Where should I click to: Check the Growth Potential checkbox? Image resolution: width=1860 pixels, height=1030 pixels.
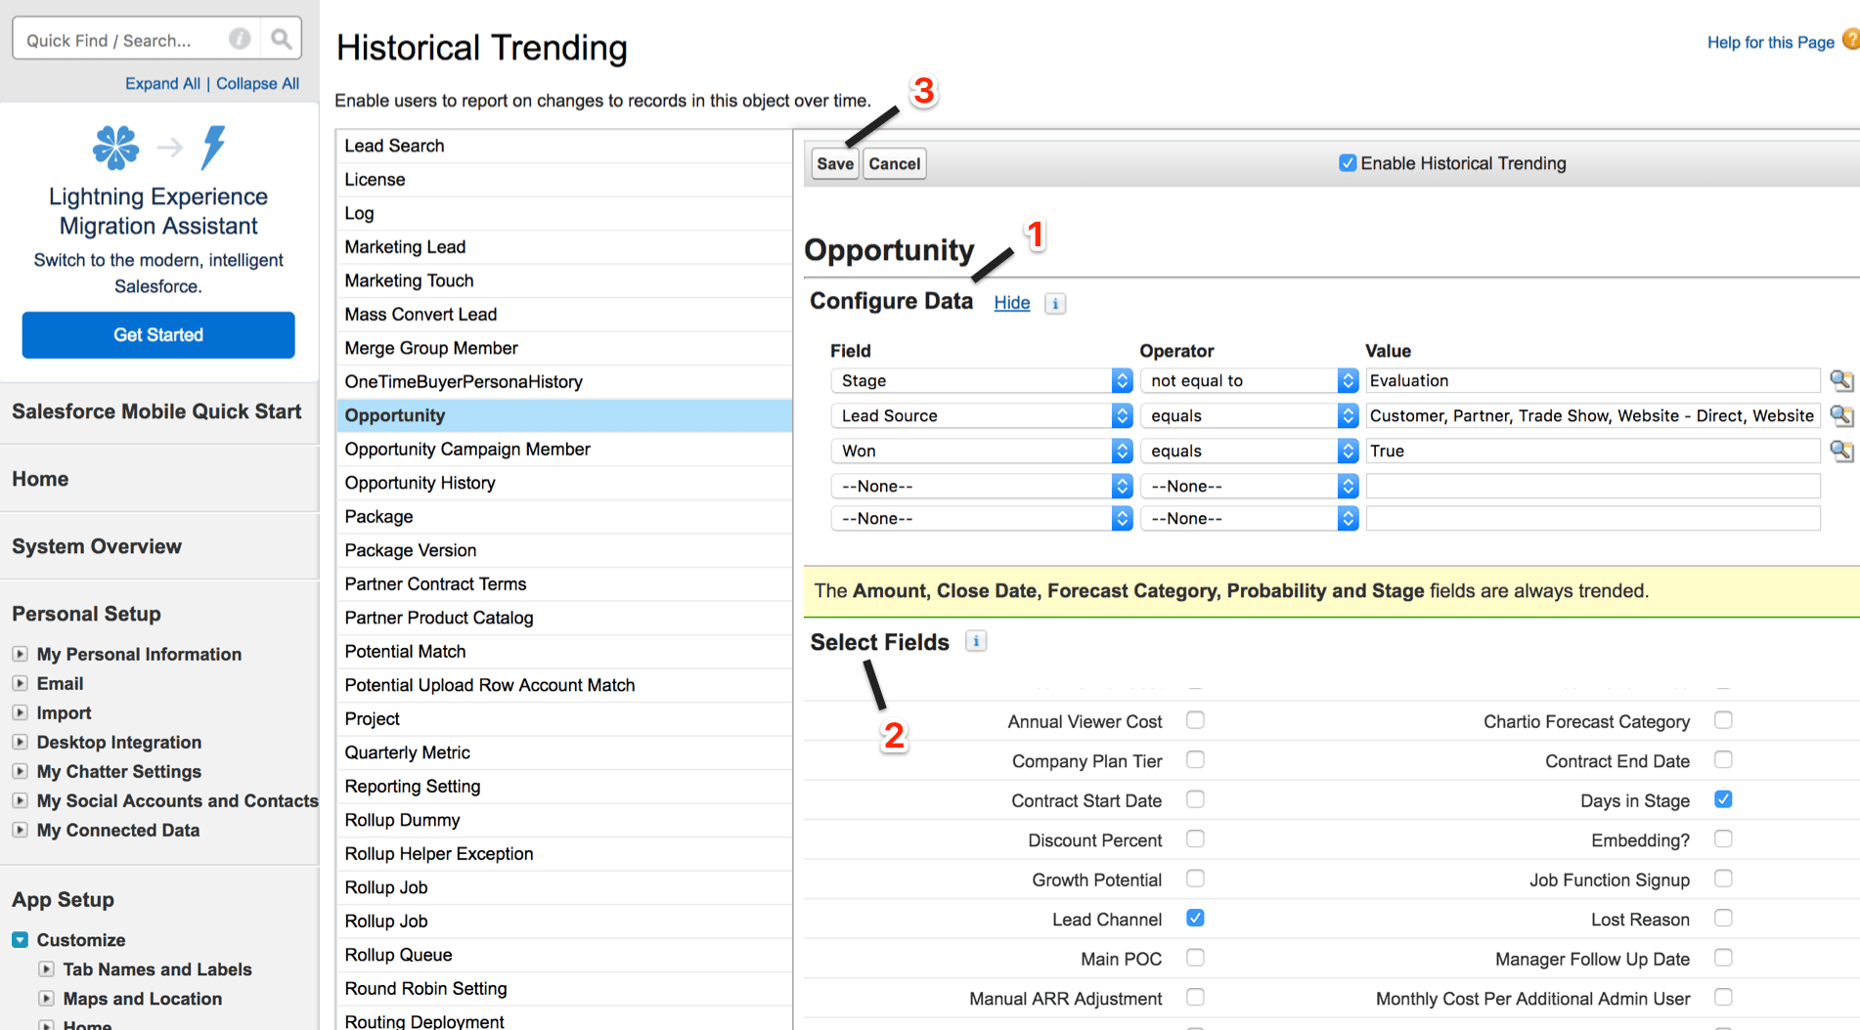coord(1195,879)
